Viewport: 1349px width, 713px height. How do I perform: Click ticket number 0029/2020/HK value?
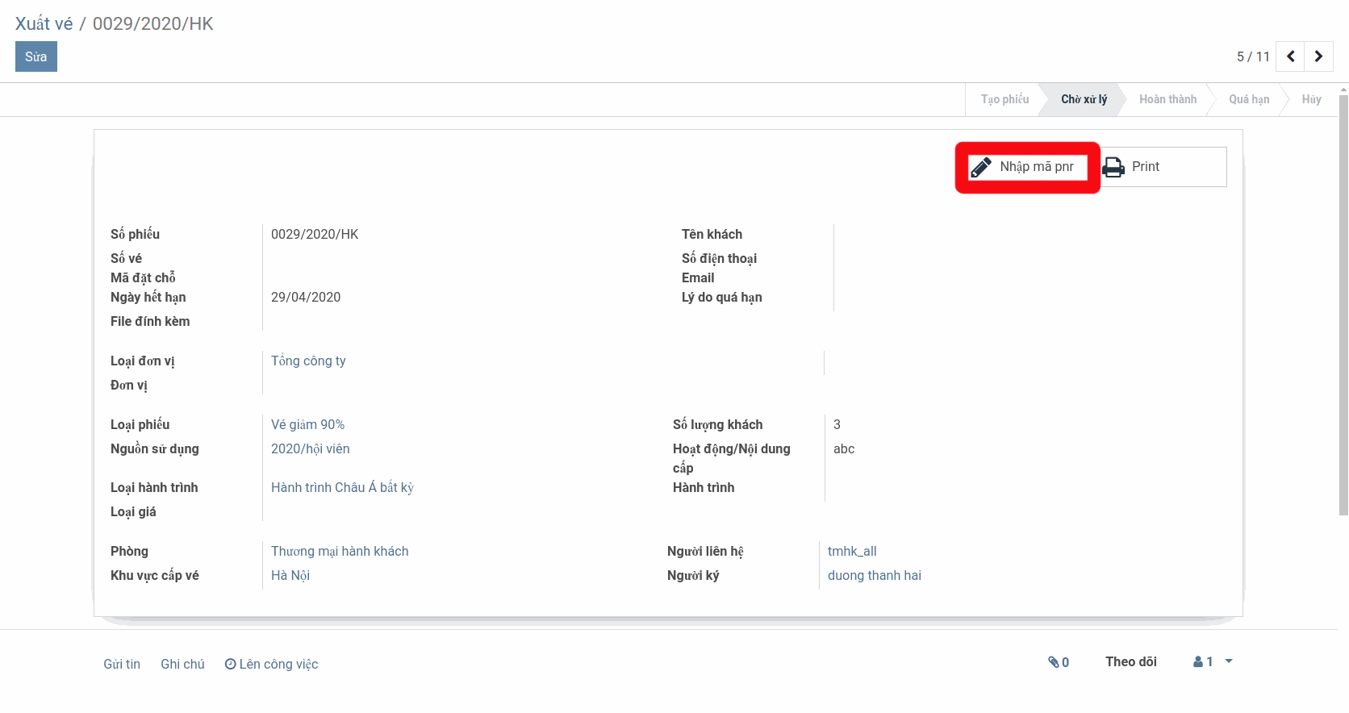[315, 234]
